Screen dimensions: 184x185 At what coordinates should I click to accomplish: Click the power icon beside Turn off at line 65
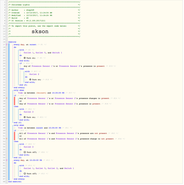[25, 174]
